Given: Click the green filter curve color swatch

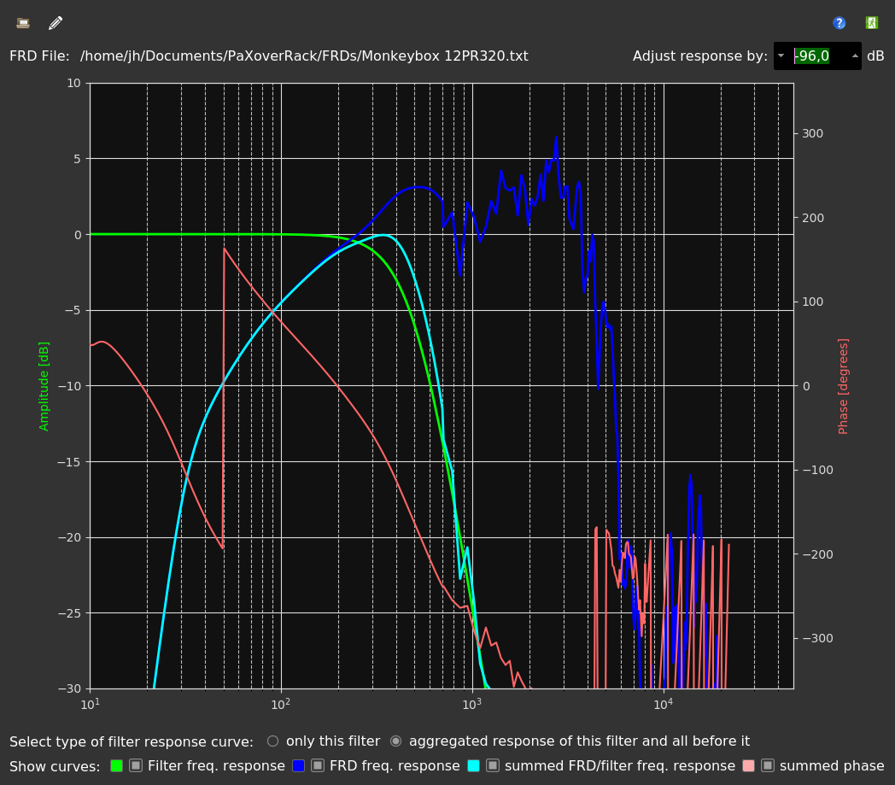Looking at the screenshot, I should coord(116,766).
